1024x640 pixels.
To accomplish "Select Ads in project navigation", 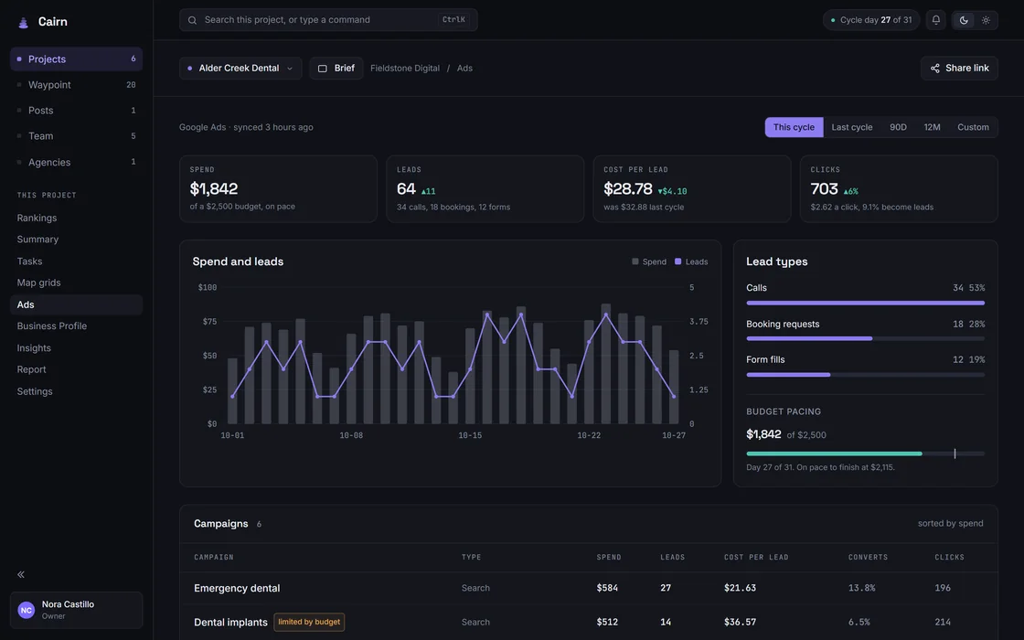I will pos(77,305).
